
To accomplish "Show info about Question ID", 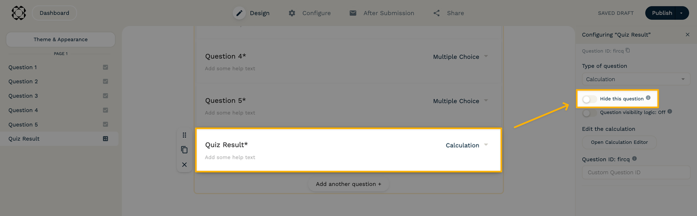I will [634, 159].
